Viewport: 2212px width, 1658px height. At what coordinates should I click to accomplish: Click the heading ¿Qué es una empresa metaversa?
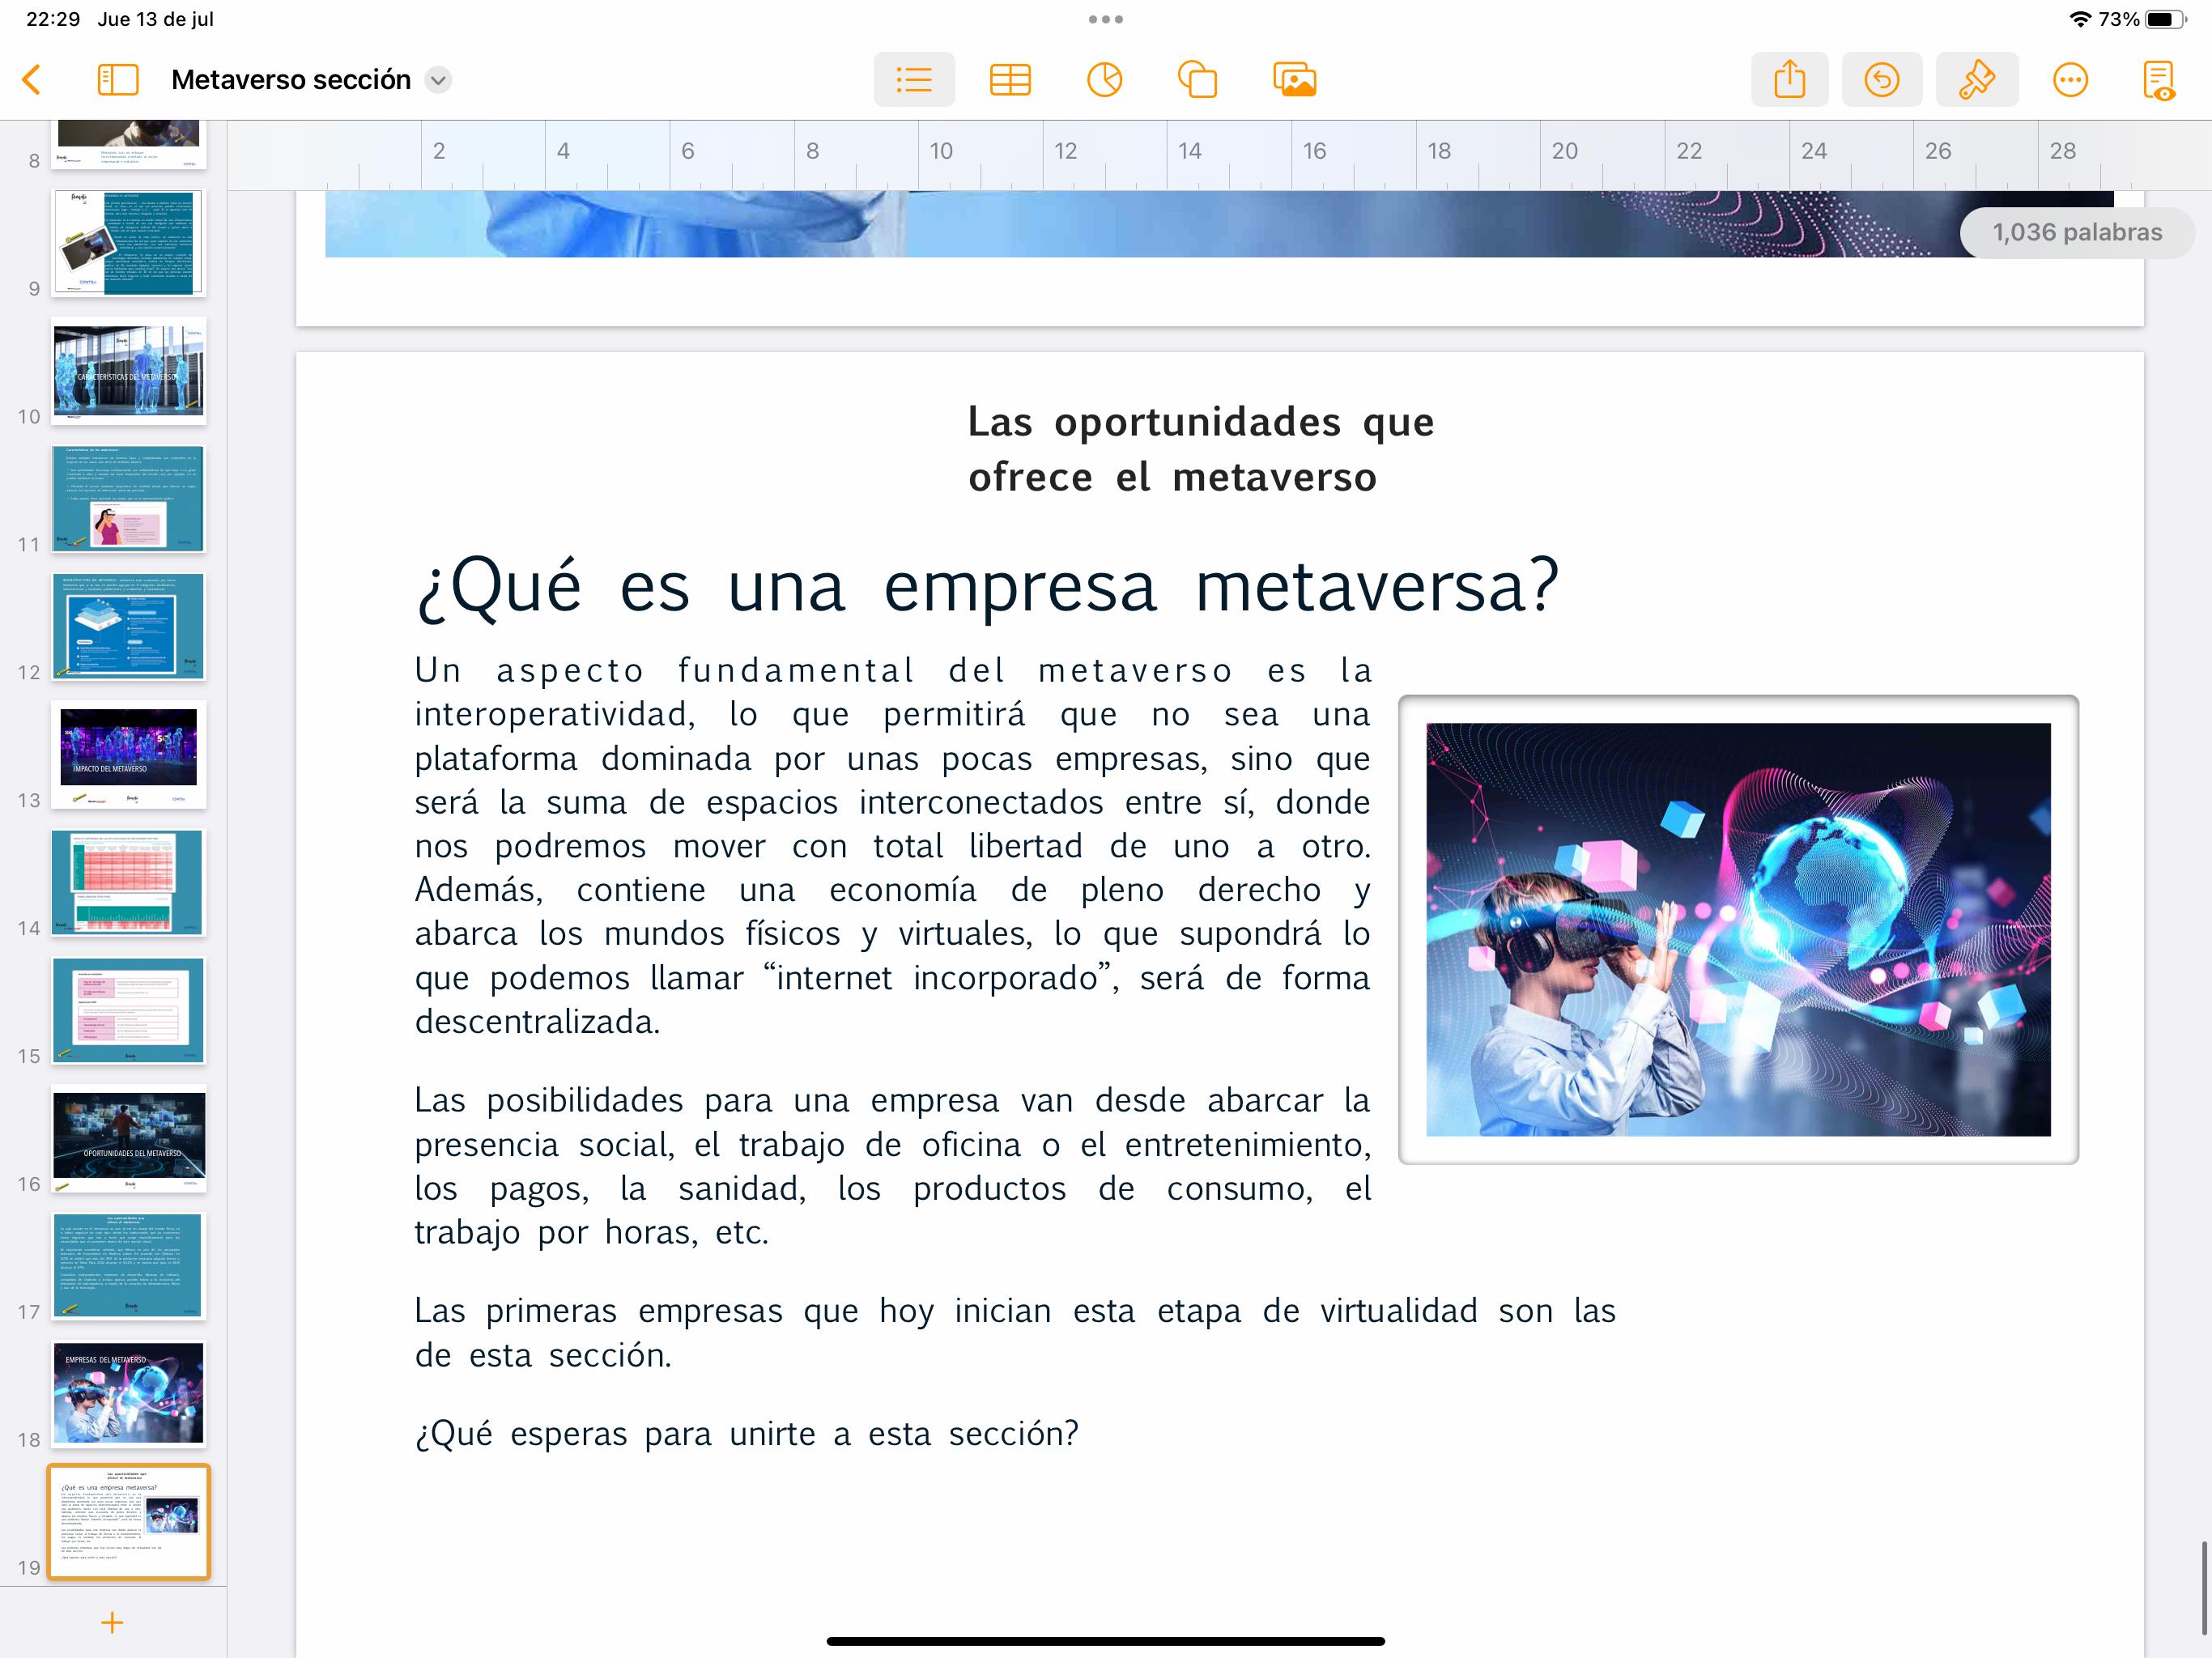(987, 587)
